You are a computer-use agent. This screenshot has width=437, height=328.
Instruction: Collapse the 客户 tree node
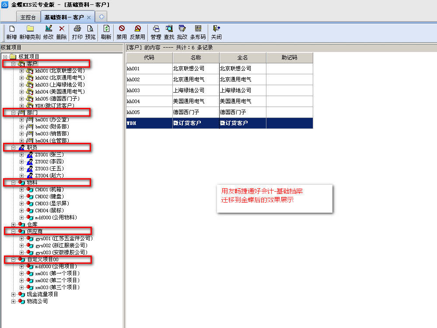(14, 64)
